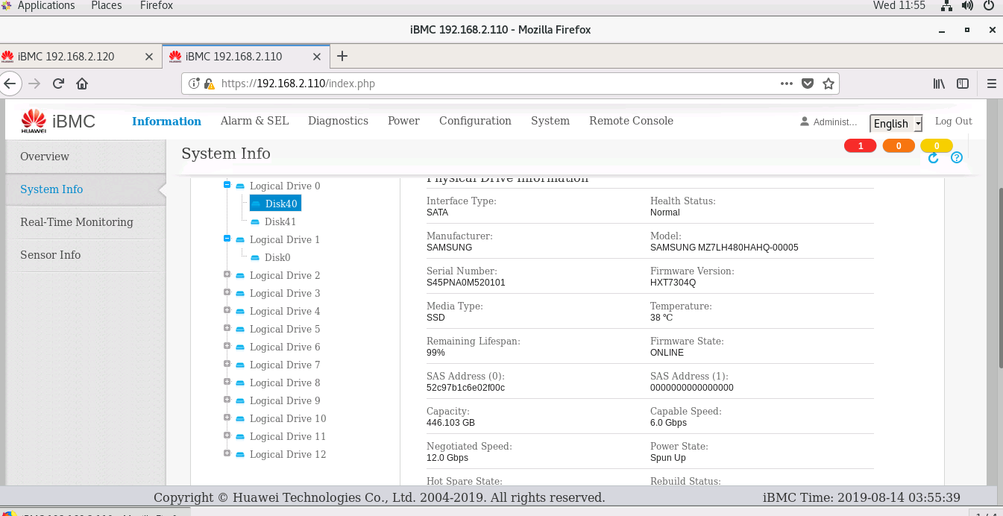Select Real-Time Monitoring in sidebar

point(77,222)
